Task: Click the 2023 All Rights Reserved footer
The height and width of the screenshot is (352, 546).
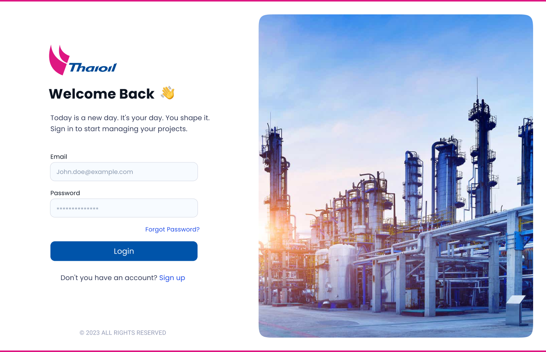Action: [x=123, y=333]
